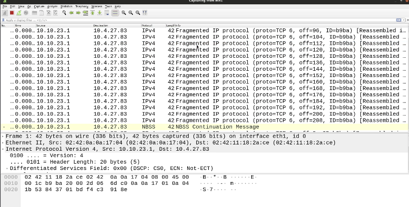Click into the display filter field
409x207 pixels.
tap(192, 20)
